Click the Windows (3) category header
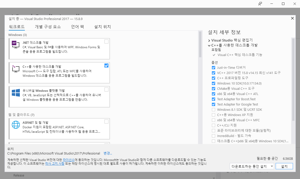 point(17,35)
